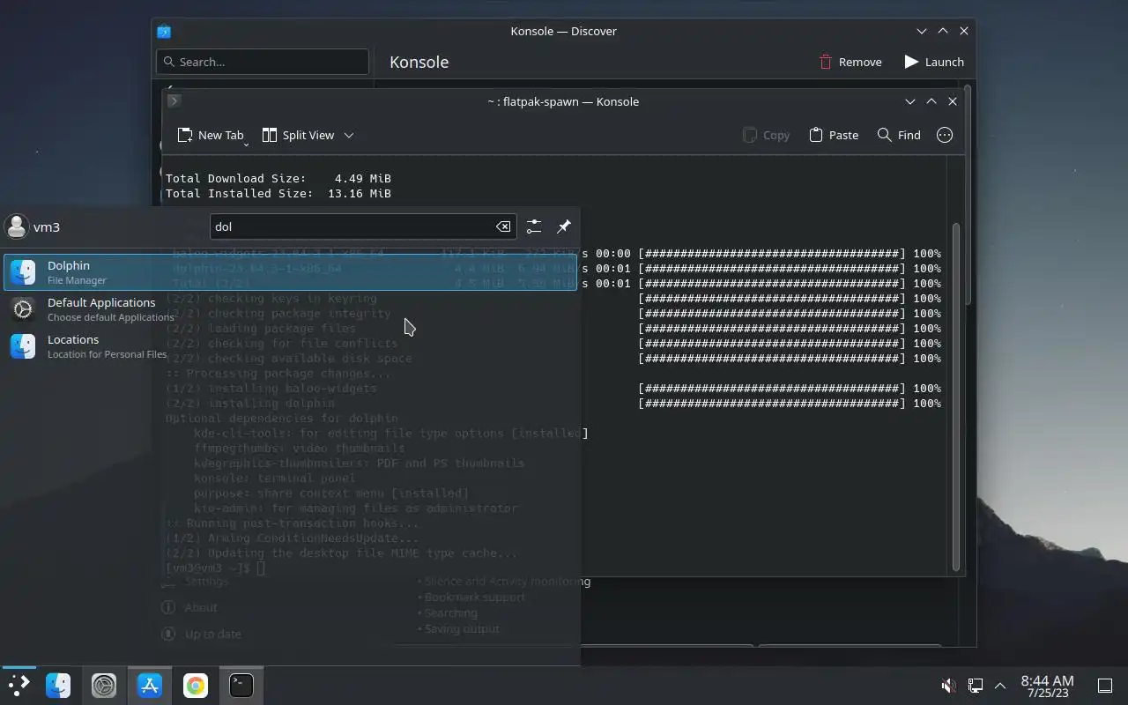Clear the launcher search field text
1128x705 pixels.
[x=502, y=226]
